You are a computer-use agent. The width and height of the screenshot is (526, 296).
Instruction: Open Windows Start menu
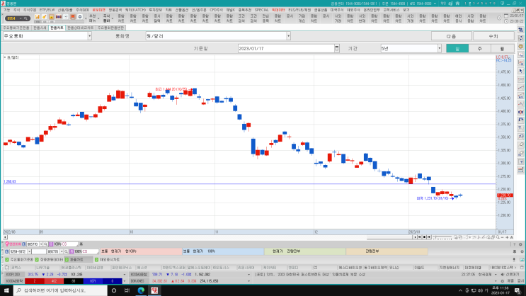click(6, 290)
